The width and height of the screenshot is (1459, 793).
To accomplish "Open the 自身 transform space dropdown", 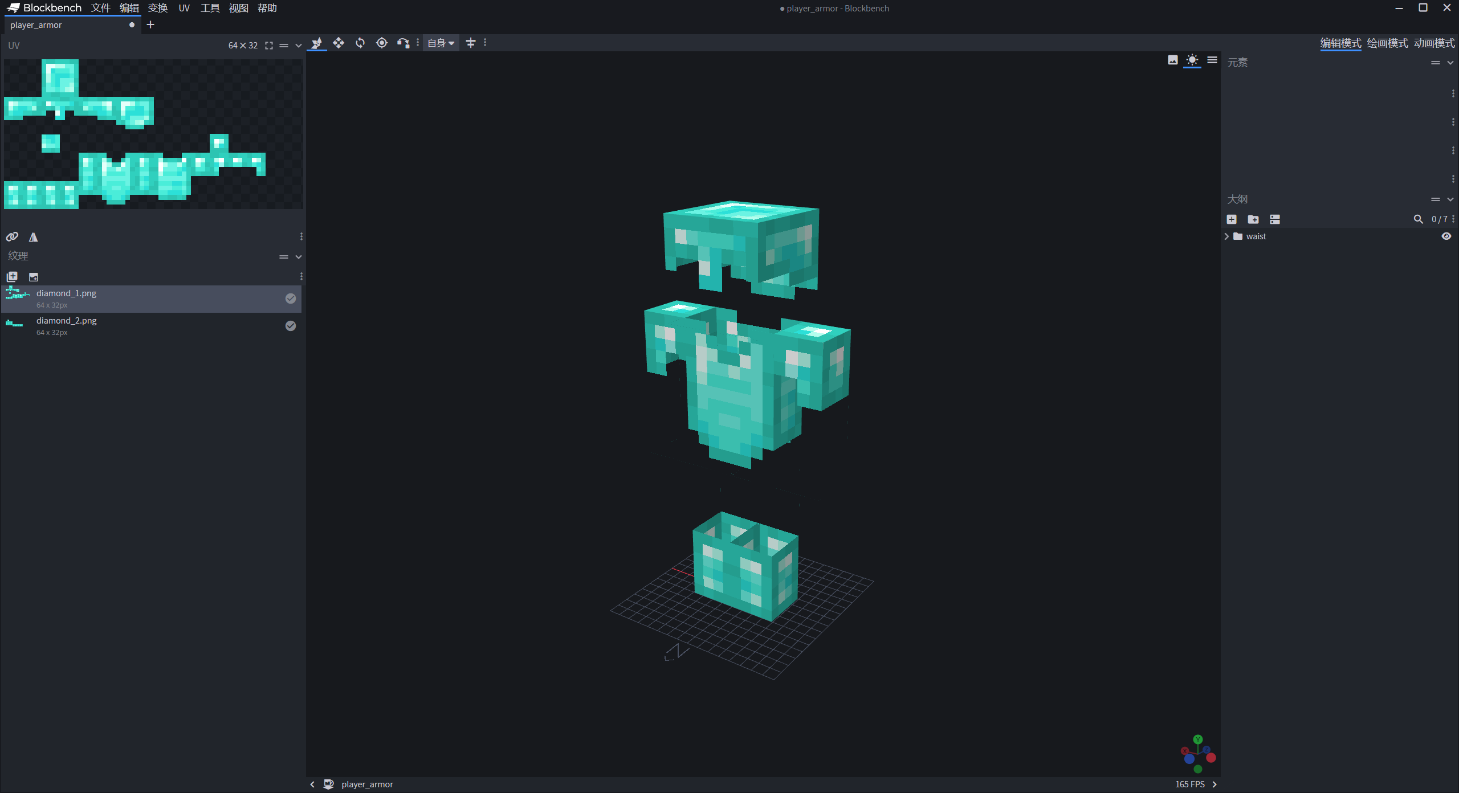I will [441, 43].
